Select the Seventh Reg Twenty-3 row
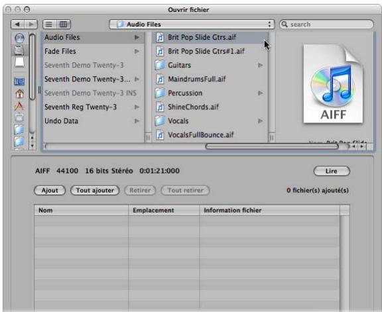This screenshot has height=312, width=382. click(94, 107)
